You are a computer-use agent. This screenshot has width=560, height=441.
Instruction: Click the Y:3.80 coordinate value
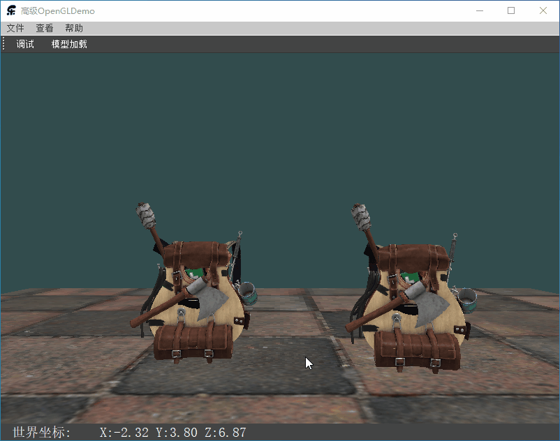(177, 433)
